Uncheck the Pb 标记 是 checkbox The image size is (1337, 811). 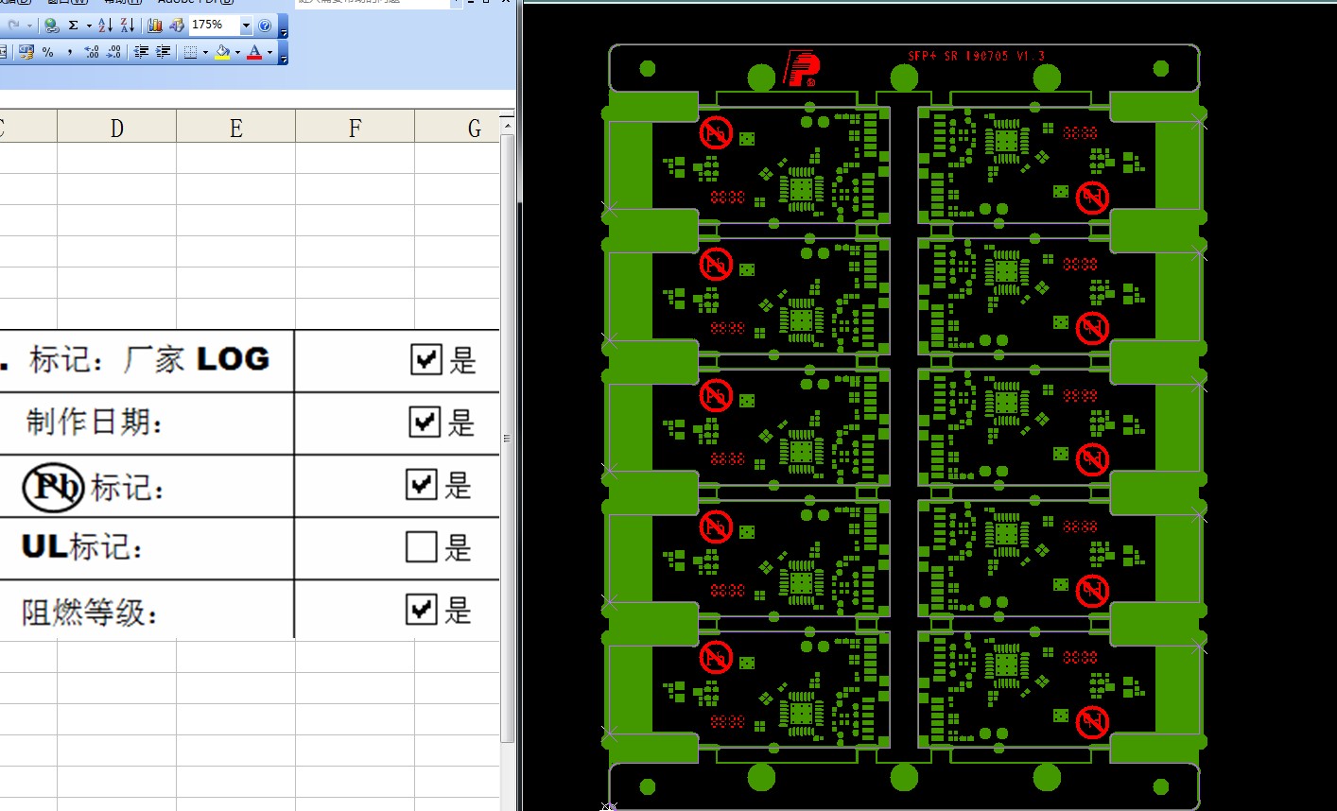pos(421,484)
